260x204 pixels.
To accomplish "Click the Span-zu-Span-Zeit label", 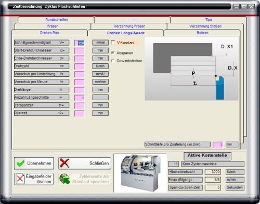I will pyautogui.click(x=185, y=187).
